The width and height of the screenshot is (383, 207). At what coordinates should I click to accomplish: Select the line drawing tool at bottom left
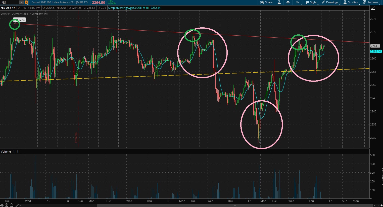(x=17, y=205)
